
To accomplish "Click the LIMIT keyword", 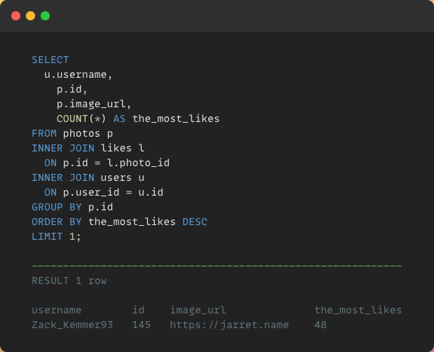I will tap(48, 236).
